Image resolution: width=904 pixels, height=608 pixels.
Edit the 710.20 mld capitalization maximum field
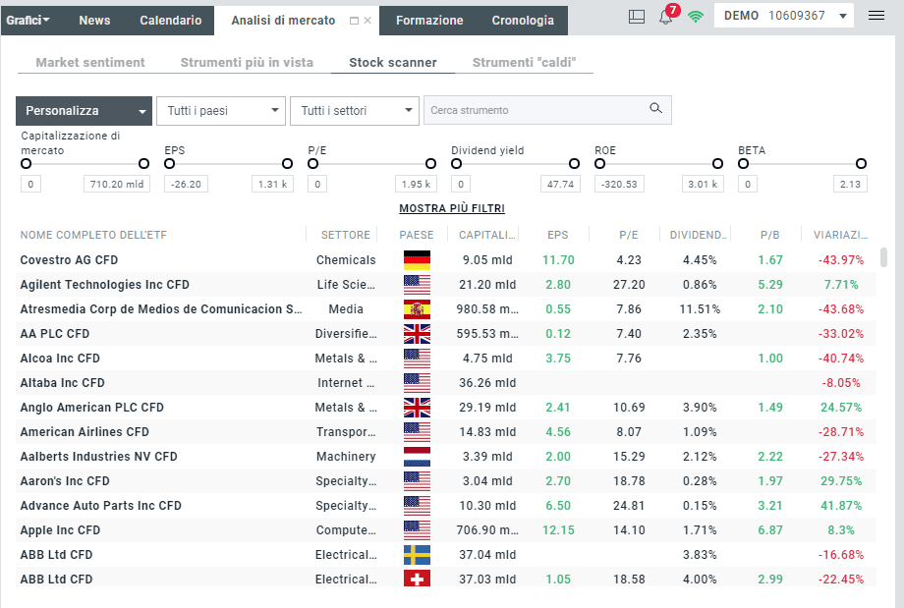coord(117,185)
